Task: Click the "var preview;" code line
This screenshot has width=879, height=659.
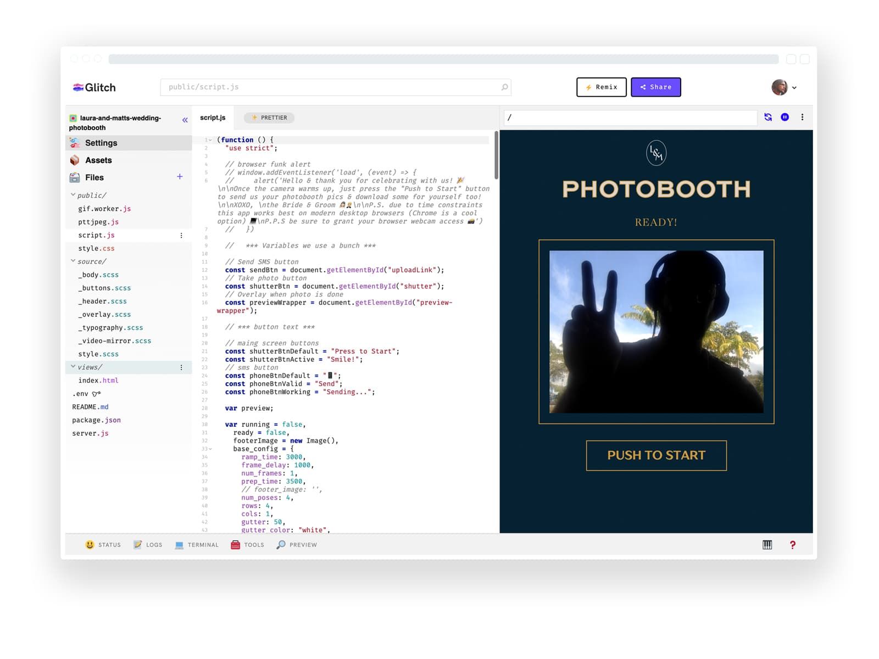Action: tap(249, 409)
